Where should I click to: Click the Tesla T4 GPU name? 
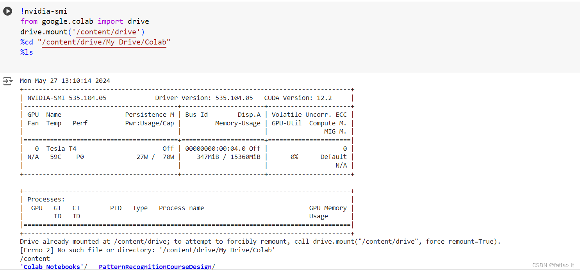tap(61, 148)
